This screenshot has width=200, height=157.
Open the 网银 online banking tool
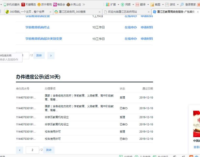126,5
